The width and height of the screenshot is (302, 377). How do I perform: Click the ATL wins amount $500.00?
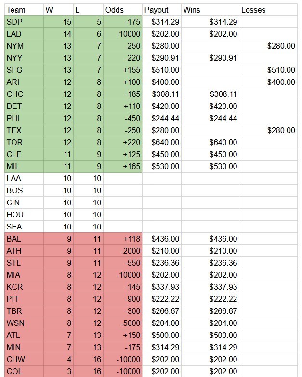pyautogui.click(x=210, y=336)
